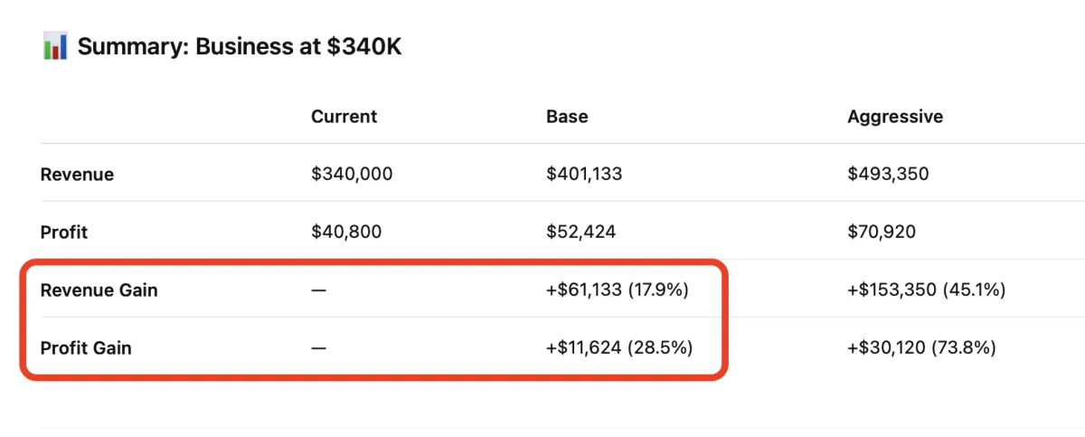Image resolution: width=1085 pixels, height=437 pixels.
Task: Select the $401,133 base revenue cell
Action: (584, 174)
